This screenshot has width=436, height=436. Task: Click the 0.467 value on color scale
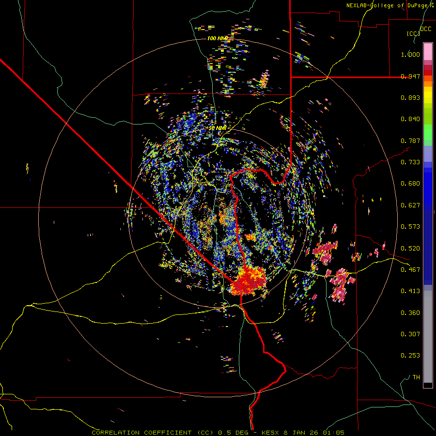tap(410, 270)
